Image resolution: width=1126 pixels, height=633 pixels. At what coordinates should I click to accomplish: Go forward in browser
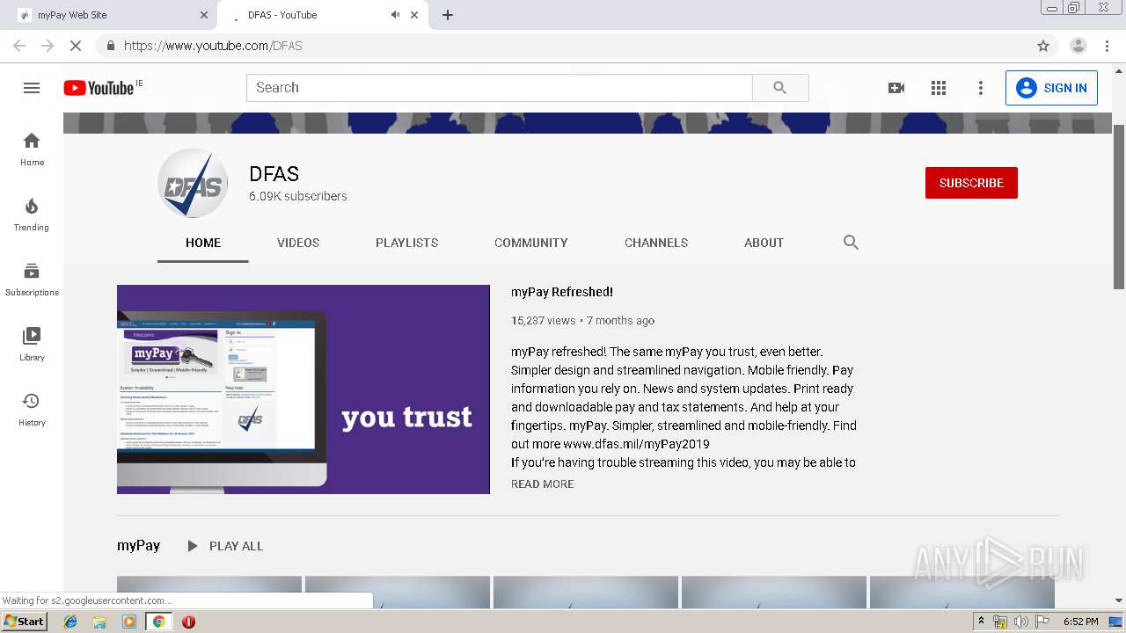(48, 46)
